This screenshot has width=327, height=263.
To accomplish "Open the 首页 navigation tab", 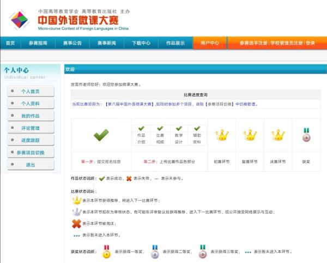I will click(10, 43).
